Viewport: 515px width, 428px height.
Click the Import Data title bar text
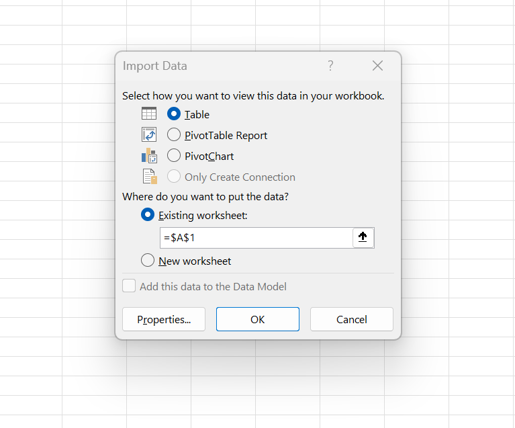click(155, 66)
